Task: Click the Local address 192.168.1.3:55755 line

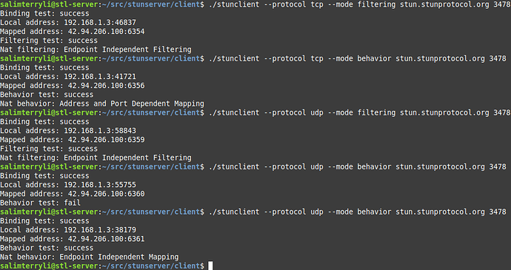Action: point(68,185)
